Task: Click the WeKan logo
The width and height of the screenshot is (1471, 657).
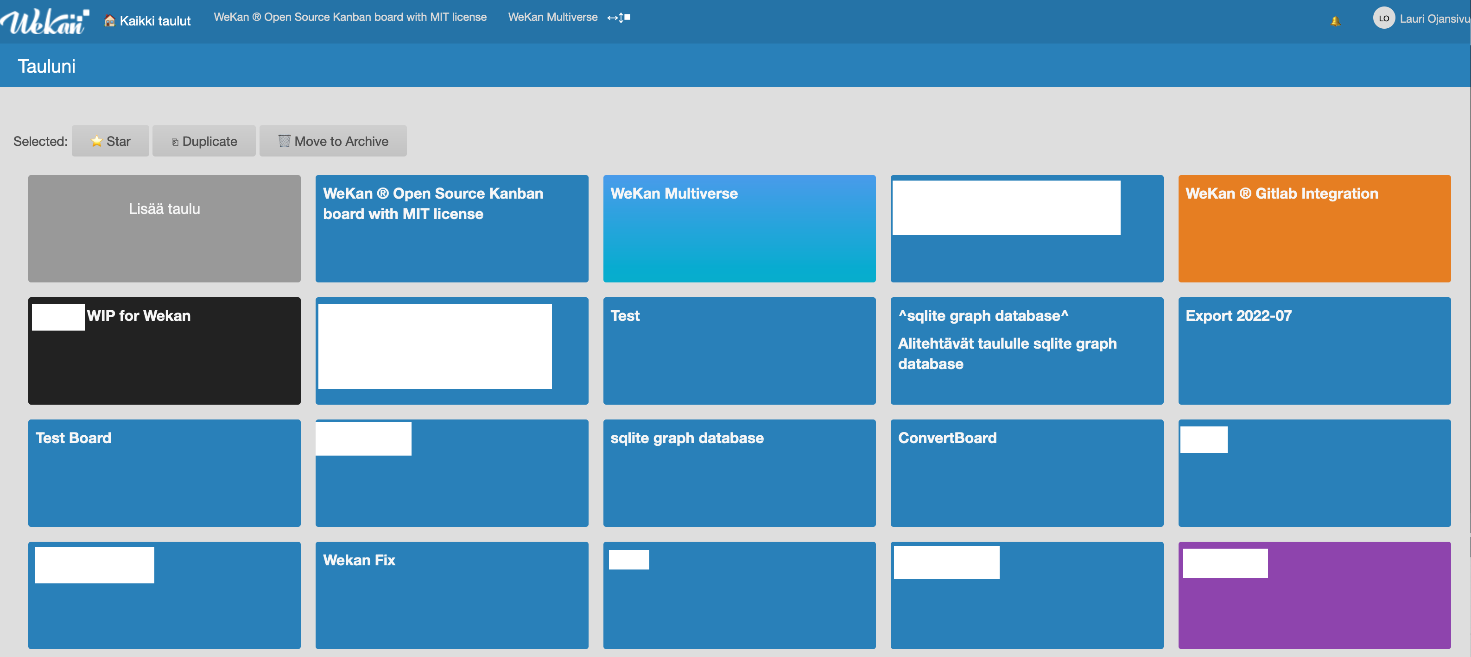Action: (44, 21)
